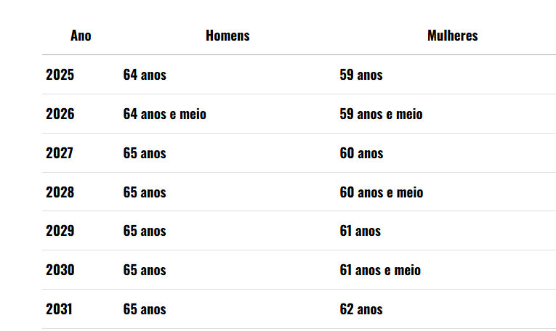
Task: Select the 2031 year cell
Action: [x=59, y=309]
